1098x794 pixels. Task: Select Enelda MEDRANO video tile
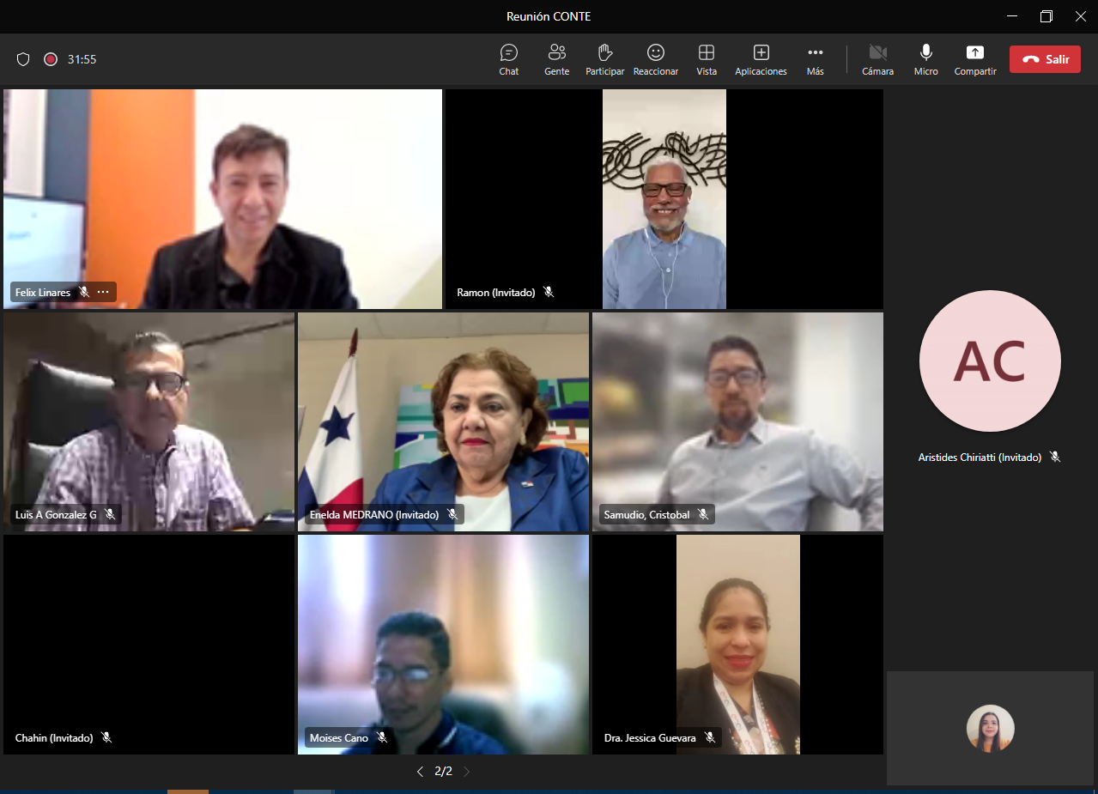(x=443, y=421)
